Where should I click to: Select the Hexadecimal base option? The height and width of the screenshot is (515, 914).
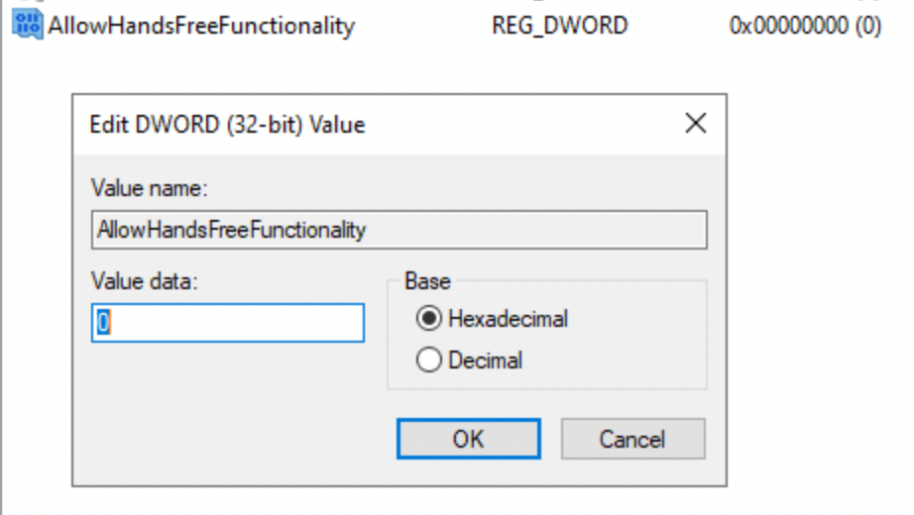(429, 320)
